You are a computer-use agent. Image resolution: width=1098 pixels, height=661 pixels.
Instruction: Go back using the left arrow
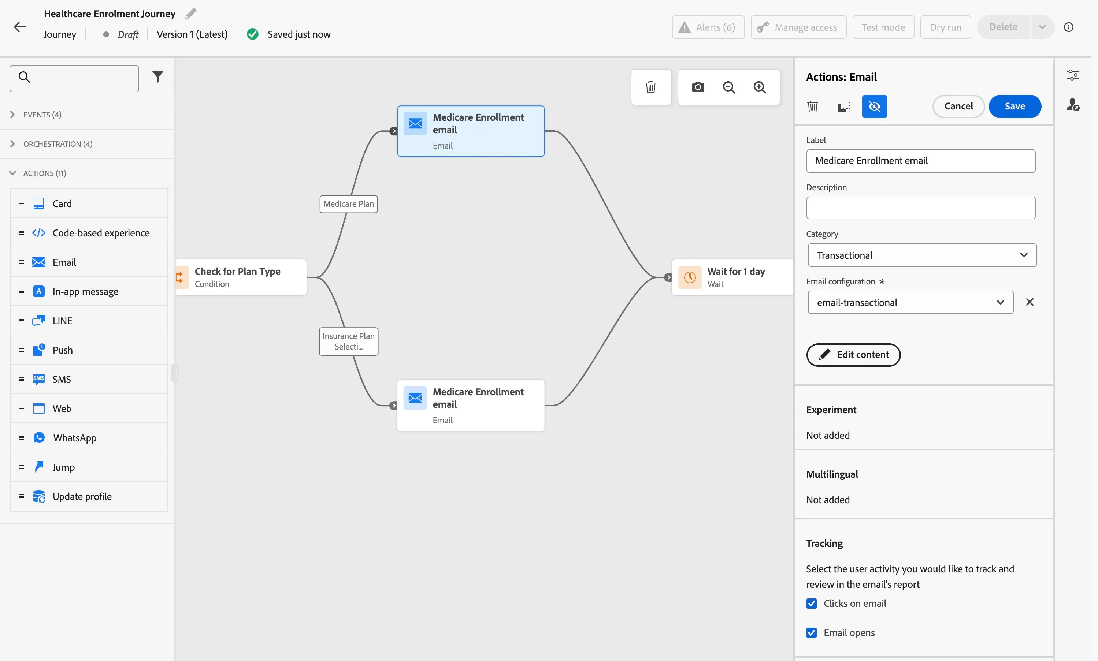pos(20,27)
